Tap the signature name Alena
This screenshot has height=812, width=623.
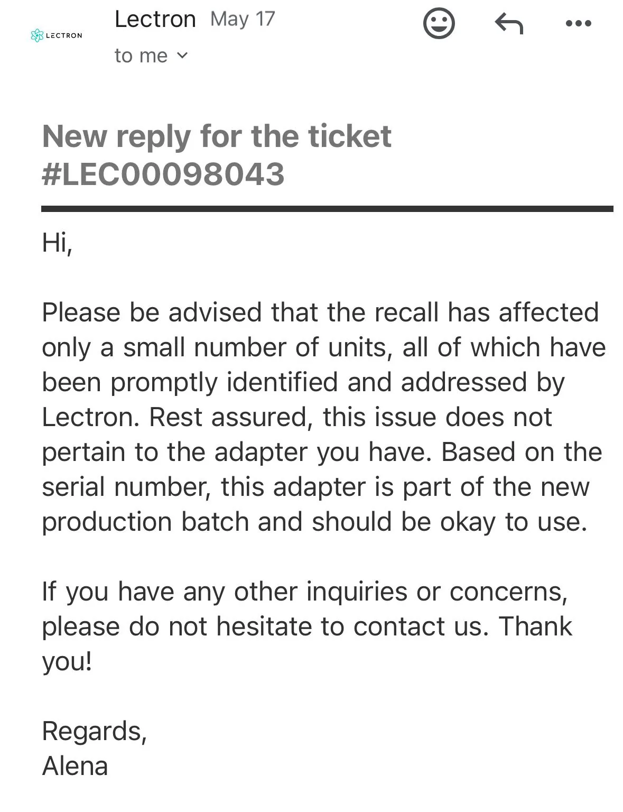click(x=75, y=766)
